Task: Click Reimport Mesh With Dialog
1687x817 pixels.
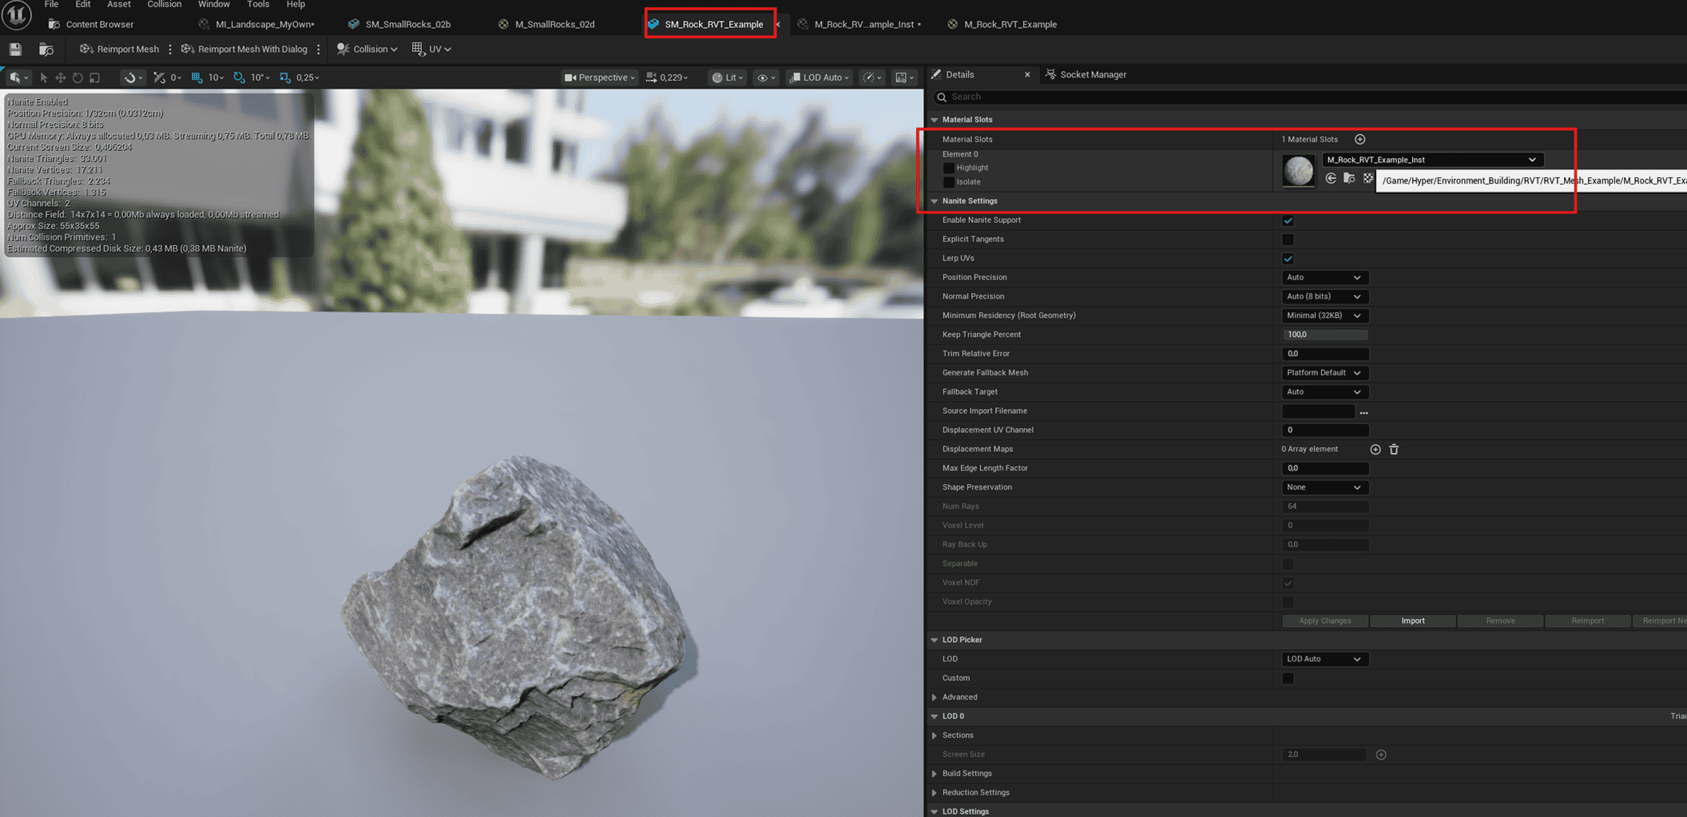Action: click(x=244, y=50)
